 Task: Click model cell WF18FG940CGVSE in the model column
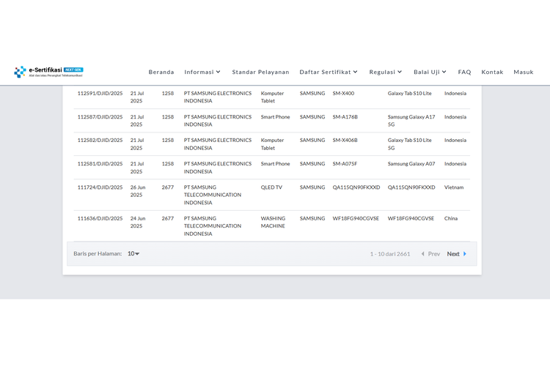[x=356, y=218]
